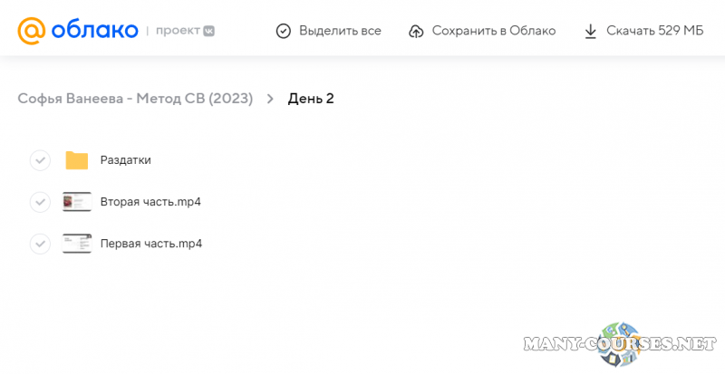Select all files with "Выделить все" text

pyautogui.click(x=340, y=31)
